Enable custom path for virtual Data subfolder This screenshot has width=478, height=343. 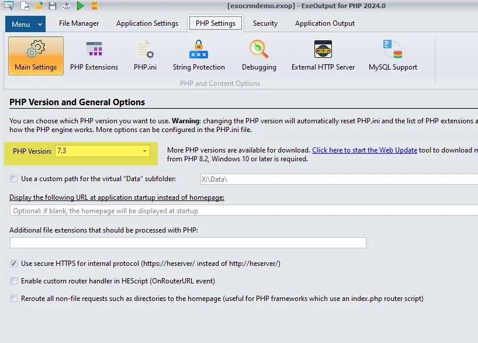point(14,179)
